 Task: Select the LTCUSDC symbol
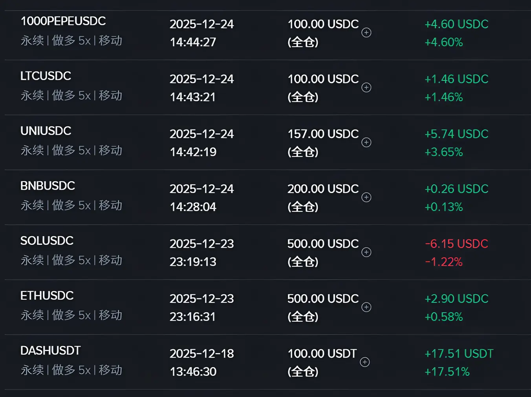(46, 76)
